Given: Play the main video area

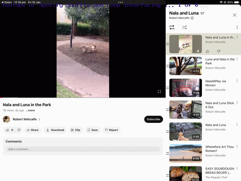Looking at the screenshot, I should (x=83, y=51).
